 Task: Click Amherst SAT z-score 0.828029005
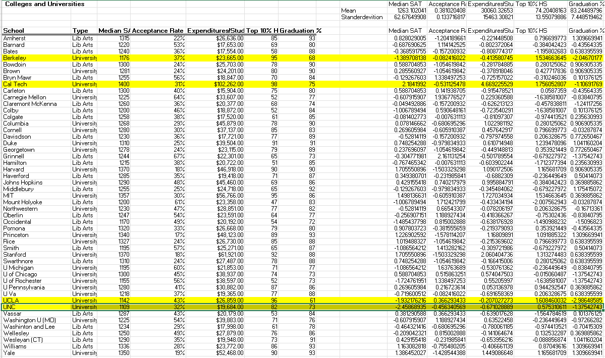click(410, 38)
